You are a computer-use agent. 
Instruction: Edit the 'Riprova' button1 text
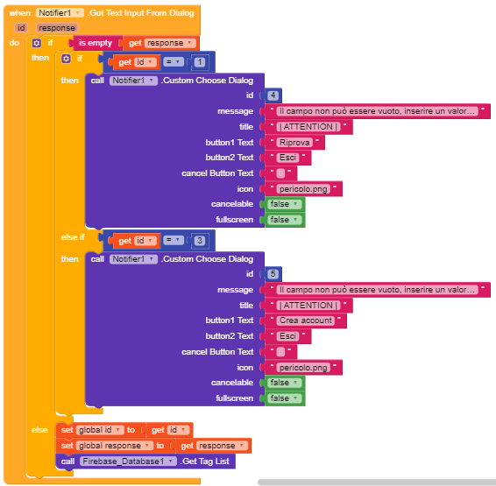click(x=294, y=143)
